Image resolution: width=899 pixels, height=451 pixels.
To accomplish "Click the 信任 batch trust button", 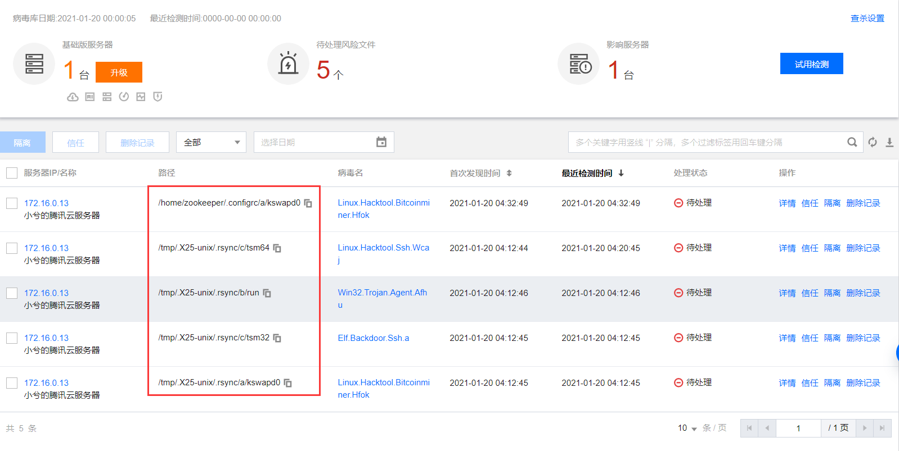I will click(x=75, y=142).
